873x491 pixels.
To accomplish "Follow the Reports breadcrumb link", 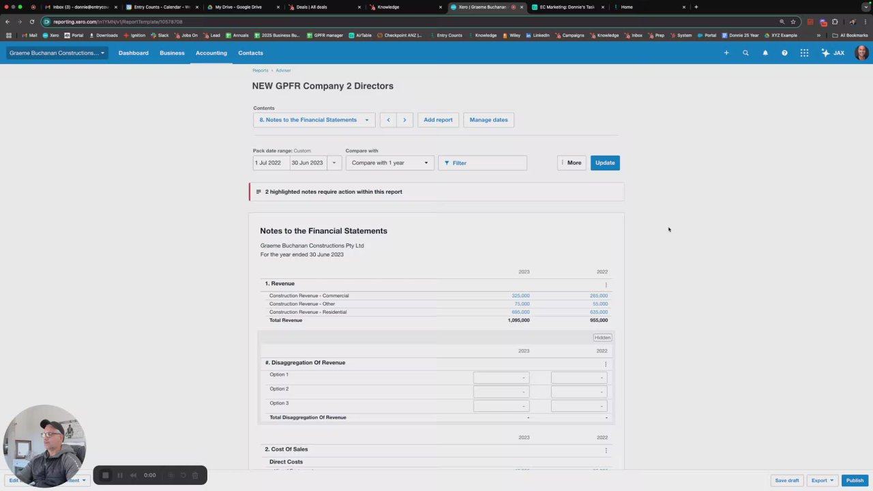I will click(261, 70).
